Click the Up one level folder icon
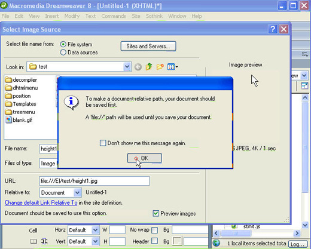Image resolution: width=311 pixels, height=249 pixels. click(149, 67)
